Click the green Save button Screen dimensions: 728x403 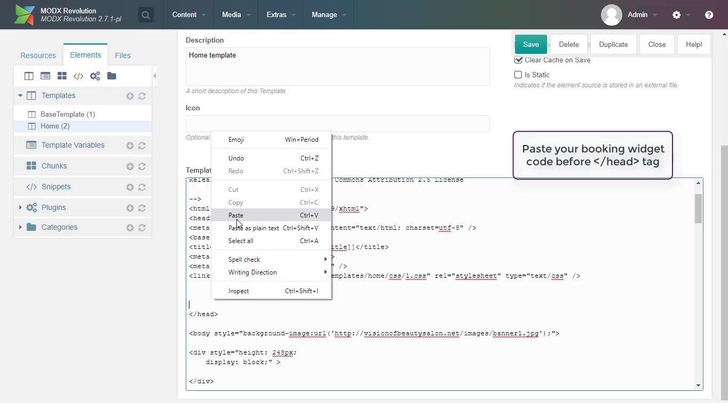coord(531,44)
